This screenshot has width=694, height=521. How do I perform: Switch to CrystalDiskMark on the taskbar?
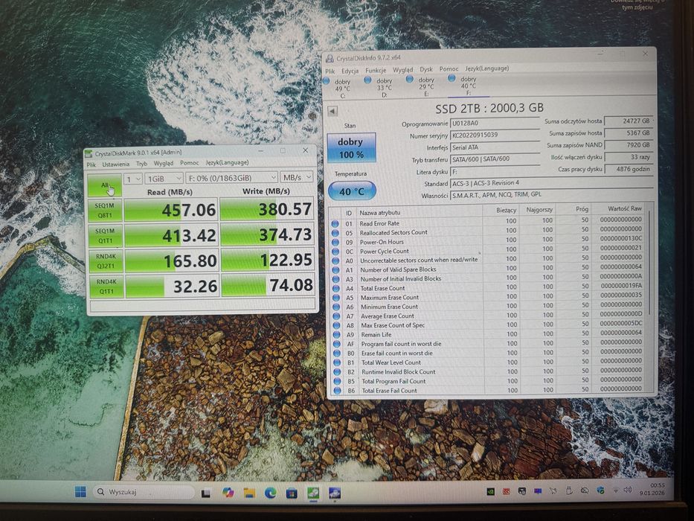point(313,493)
